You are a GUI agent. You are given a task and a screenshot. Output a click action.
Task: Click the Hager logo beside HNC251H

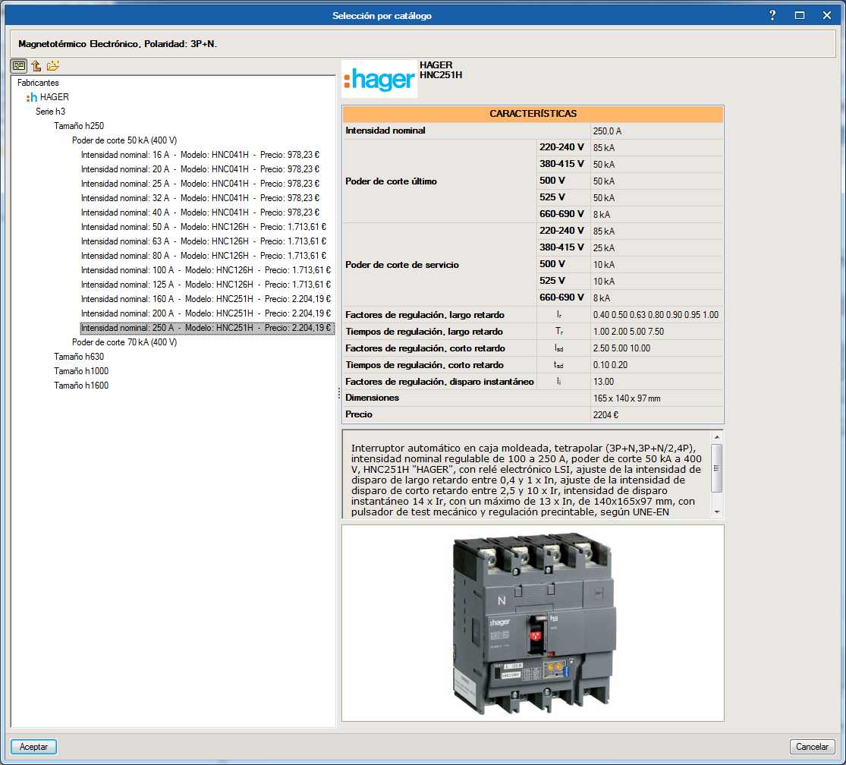point(379,79)
